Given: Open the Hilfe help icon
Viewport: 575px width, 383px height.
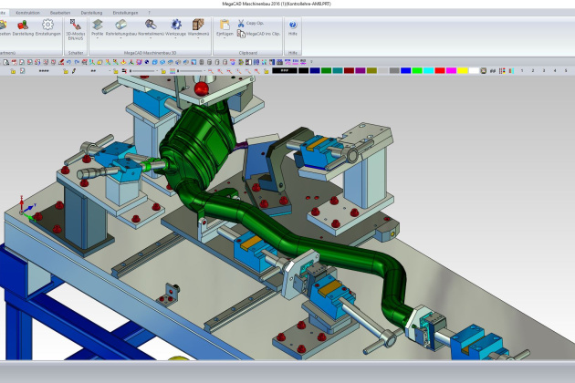Looking at the screenshot, I should pyautogui.click(x=293, y=26).
